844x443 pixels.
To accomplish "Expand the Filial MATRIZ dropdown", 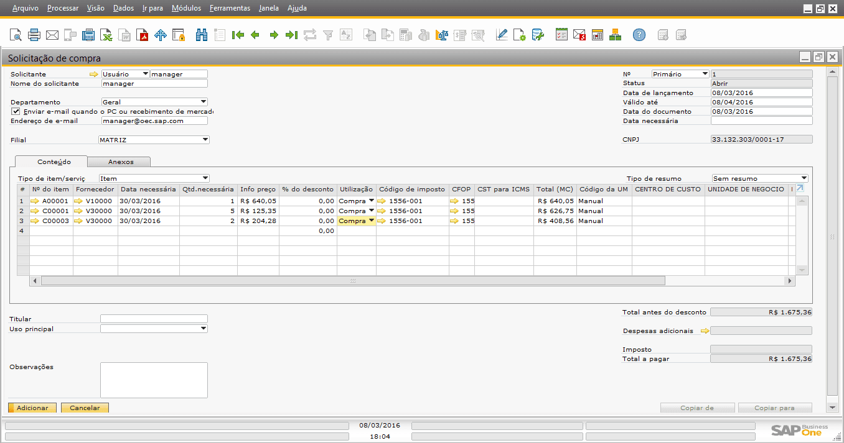I will pos(205,140).
